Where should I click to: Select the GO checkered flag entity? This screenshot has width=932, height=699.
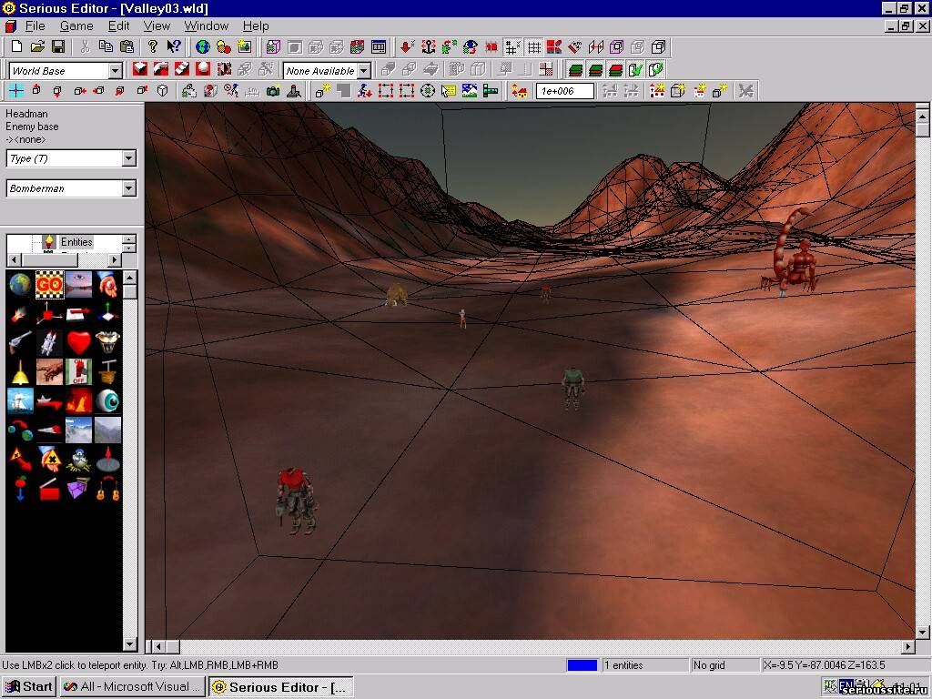pyautogui.click(x=49, y=285)
